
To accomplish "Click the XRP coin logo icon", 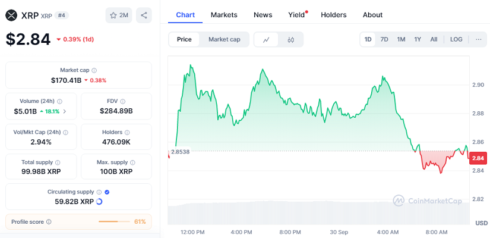I will (x=12, y=15).
